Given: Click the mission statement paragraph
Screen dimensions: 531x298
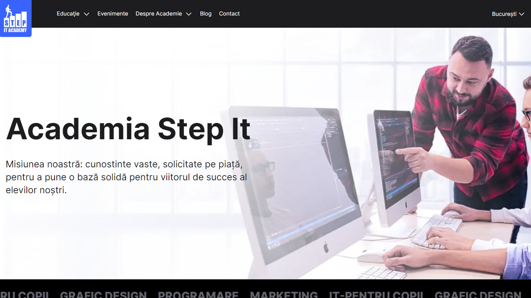Looking at the screenshot, I should click(126, 177).
